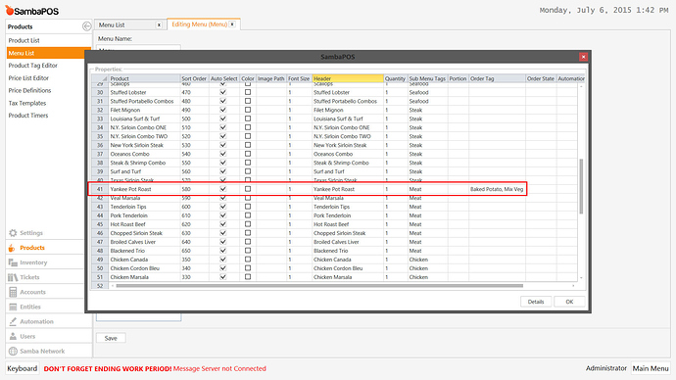
Task: Click the Sub Menu Tags column header
Action: click(427, 78)
